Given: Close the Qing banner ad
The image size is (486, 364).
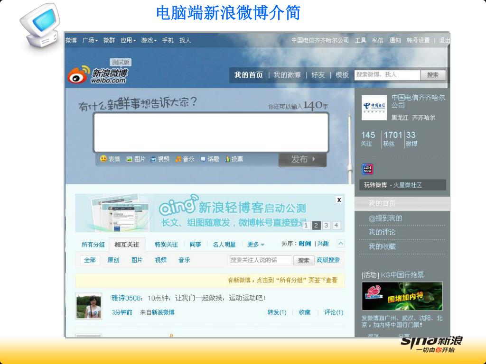Looking at the screenshot, I should (339, 200).
